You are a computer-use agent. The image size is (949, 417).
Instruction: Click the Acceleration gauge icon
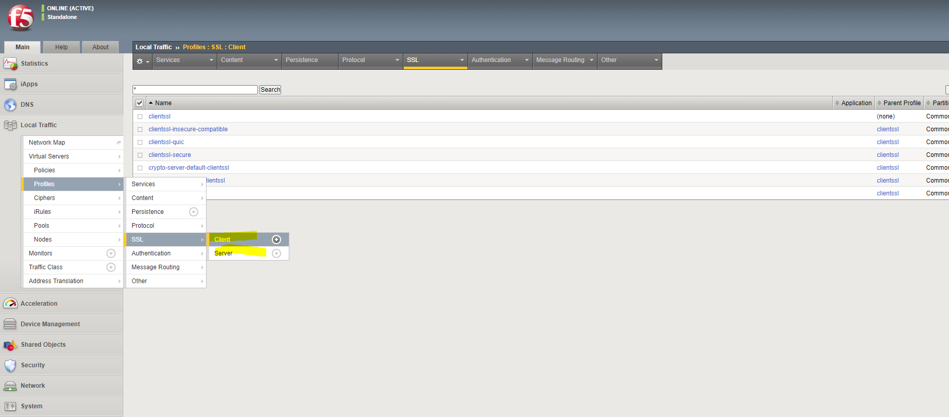(10, 304)
